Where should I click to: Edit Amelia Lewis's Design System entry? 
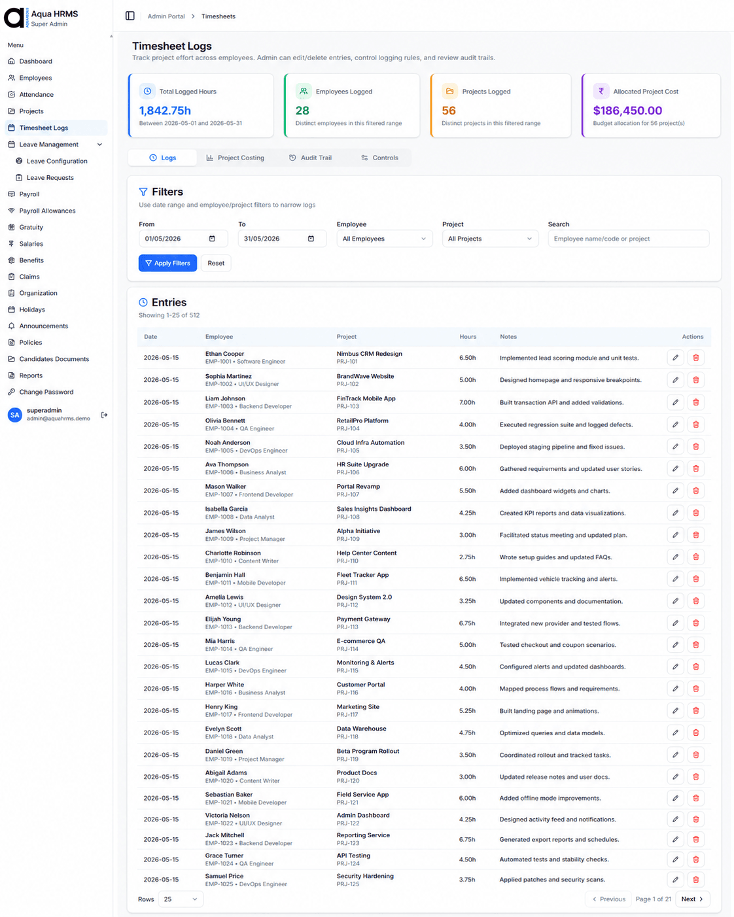point(675,601)
